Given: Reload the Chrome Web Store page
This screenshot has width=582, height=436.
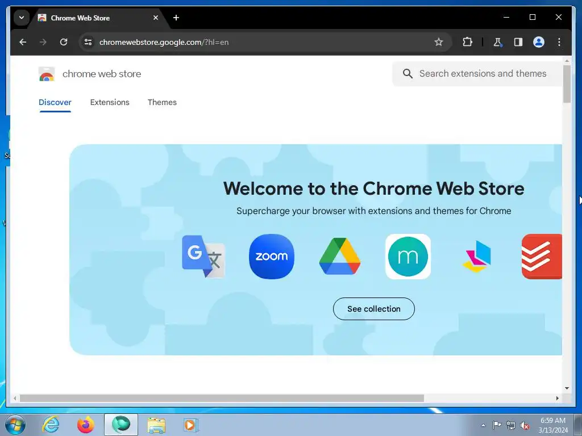Looking at the screenshot, I should click(64, 42).
